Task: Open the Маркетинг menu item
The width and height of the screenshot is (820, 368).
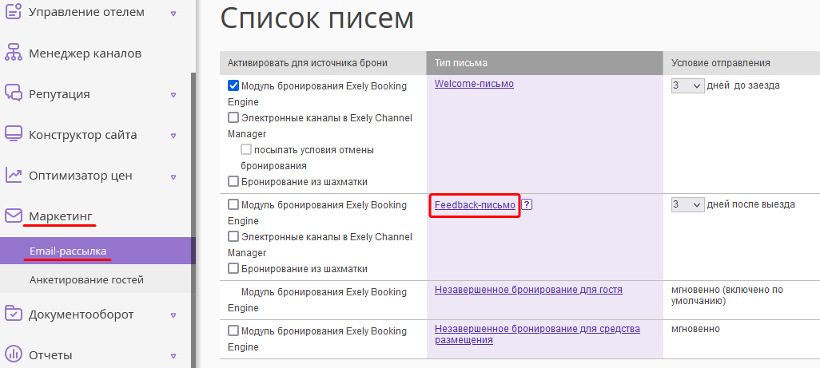Action: coord(61,216)
